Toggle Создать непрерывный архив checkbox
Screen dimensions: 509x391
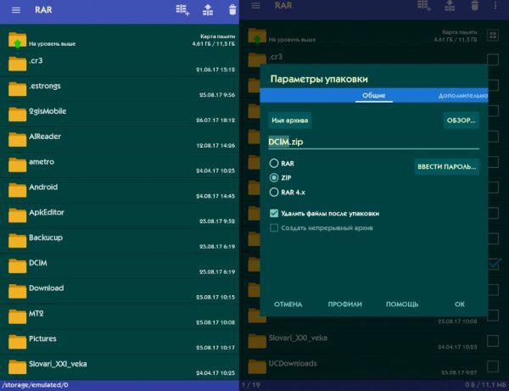tap(274, 228)
